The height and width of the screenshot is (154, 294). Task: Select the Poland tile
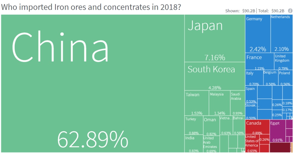(285, 78)
